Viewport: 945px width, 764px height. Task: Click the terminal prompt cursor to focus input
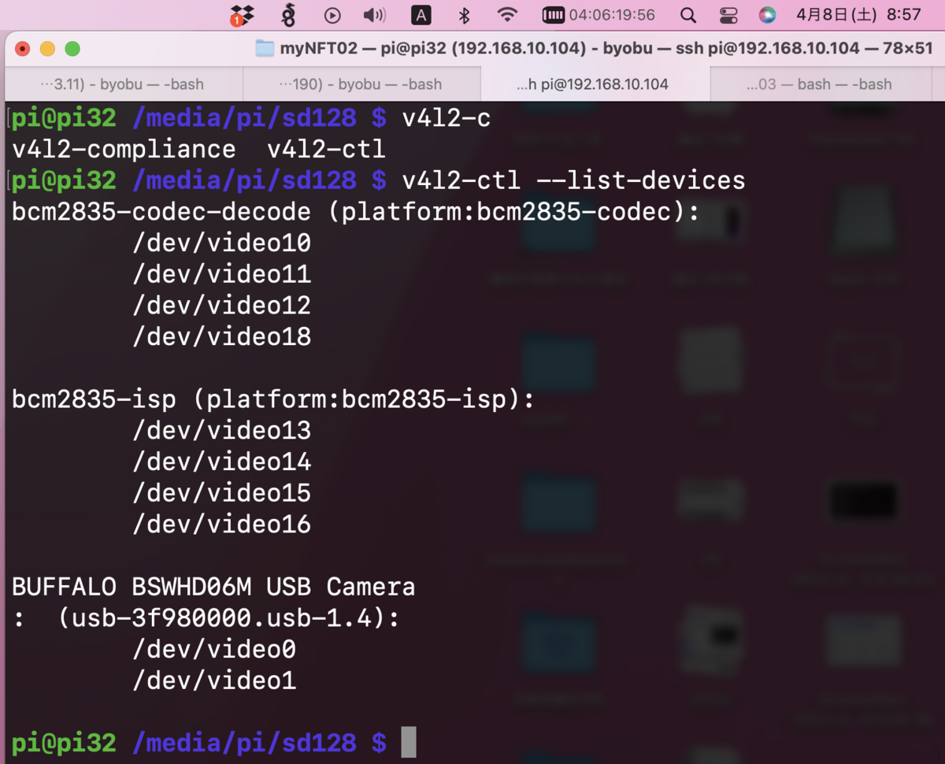click(x=410, y=741)
